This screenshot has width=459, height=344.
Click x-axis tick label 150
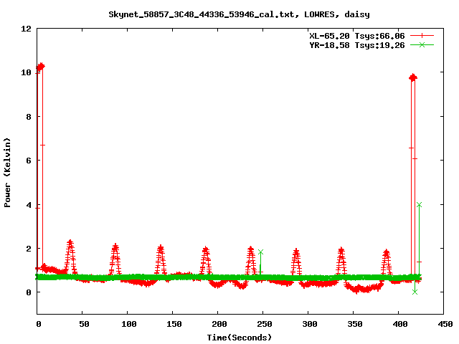tap(174, 324)
